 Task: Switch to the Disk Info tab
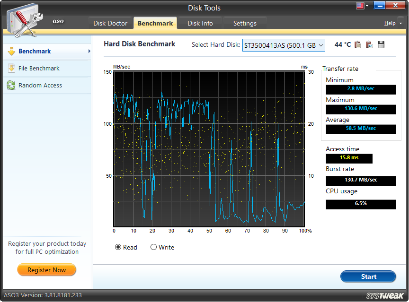(x=200, y=23)
